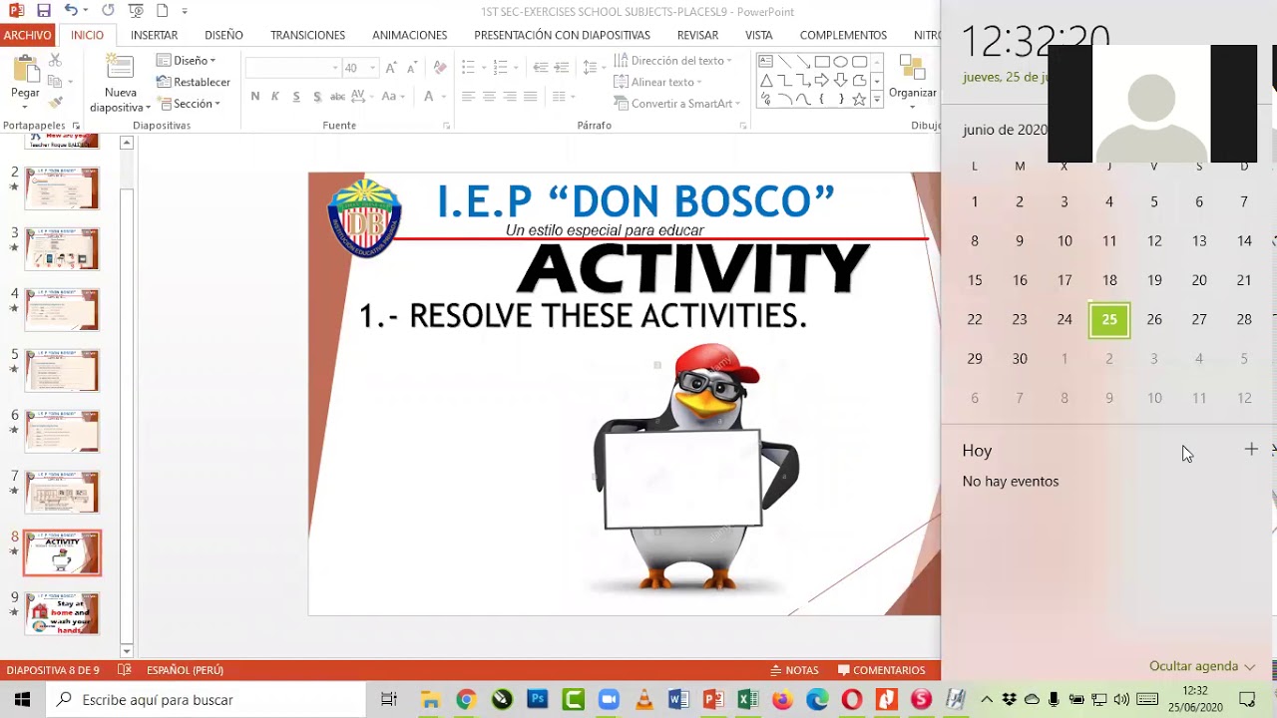Viewport: 1277px width, 718px height.
Task: Open Zoom app from the taskbar
Action: tap(609, 699)
